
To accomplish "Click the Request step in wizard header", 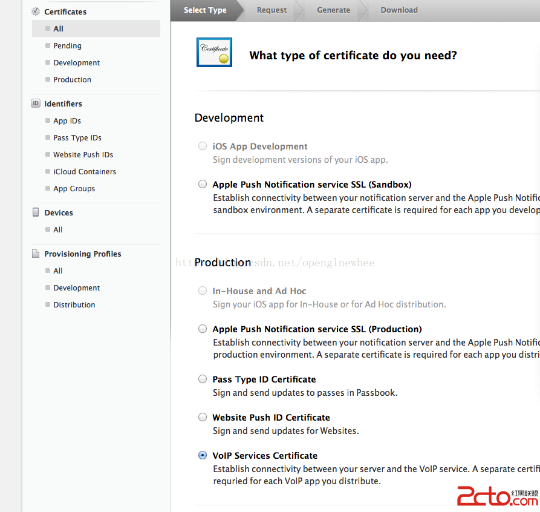I will 272,10.
